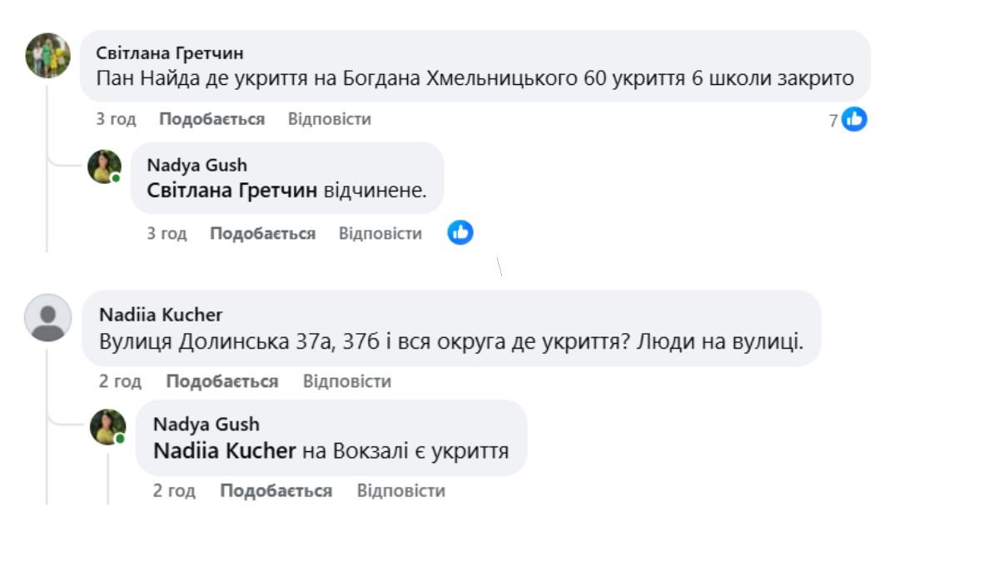
Task: Click mentioned name Nadiia Kucher in reply
Action: click(225, 450)
